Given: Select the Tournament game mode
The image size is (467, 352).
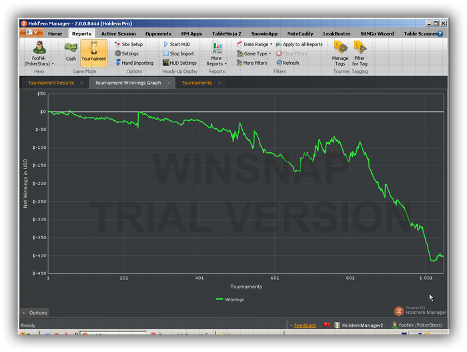Looking at the screenshot, I should (x=93, y=53).
